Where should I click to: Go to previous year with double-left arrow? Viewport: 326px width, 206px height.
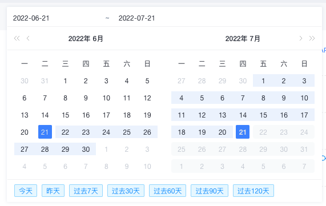point(17,38)
